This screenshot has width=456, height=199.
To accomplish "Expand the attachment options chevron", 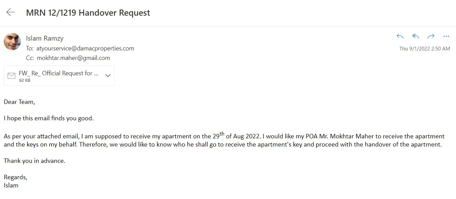I will click(x=108, y=76).
